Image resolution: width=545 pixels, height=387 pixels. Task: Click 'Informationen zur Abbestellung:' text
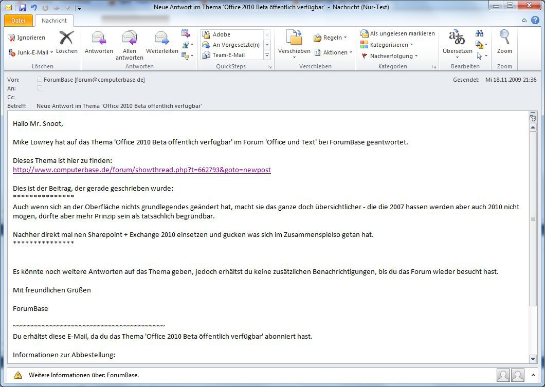coord(64,355)
